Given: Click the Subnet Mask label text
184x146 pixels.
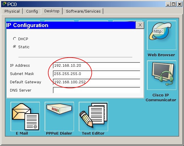Looking at the screenshot, I should pyautogui.click(x=22, y=74).
